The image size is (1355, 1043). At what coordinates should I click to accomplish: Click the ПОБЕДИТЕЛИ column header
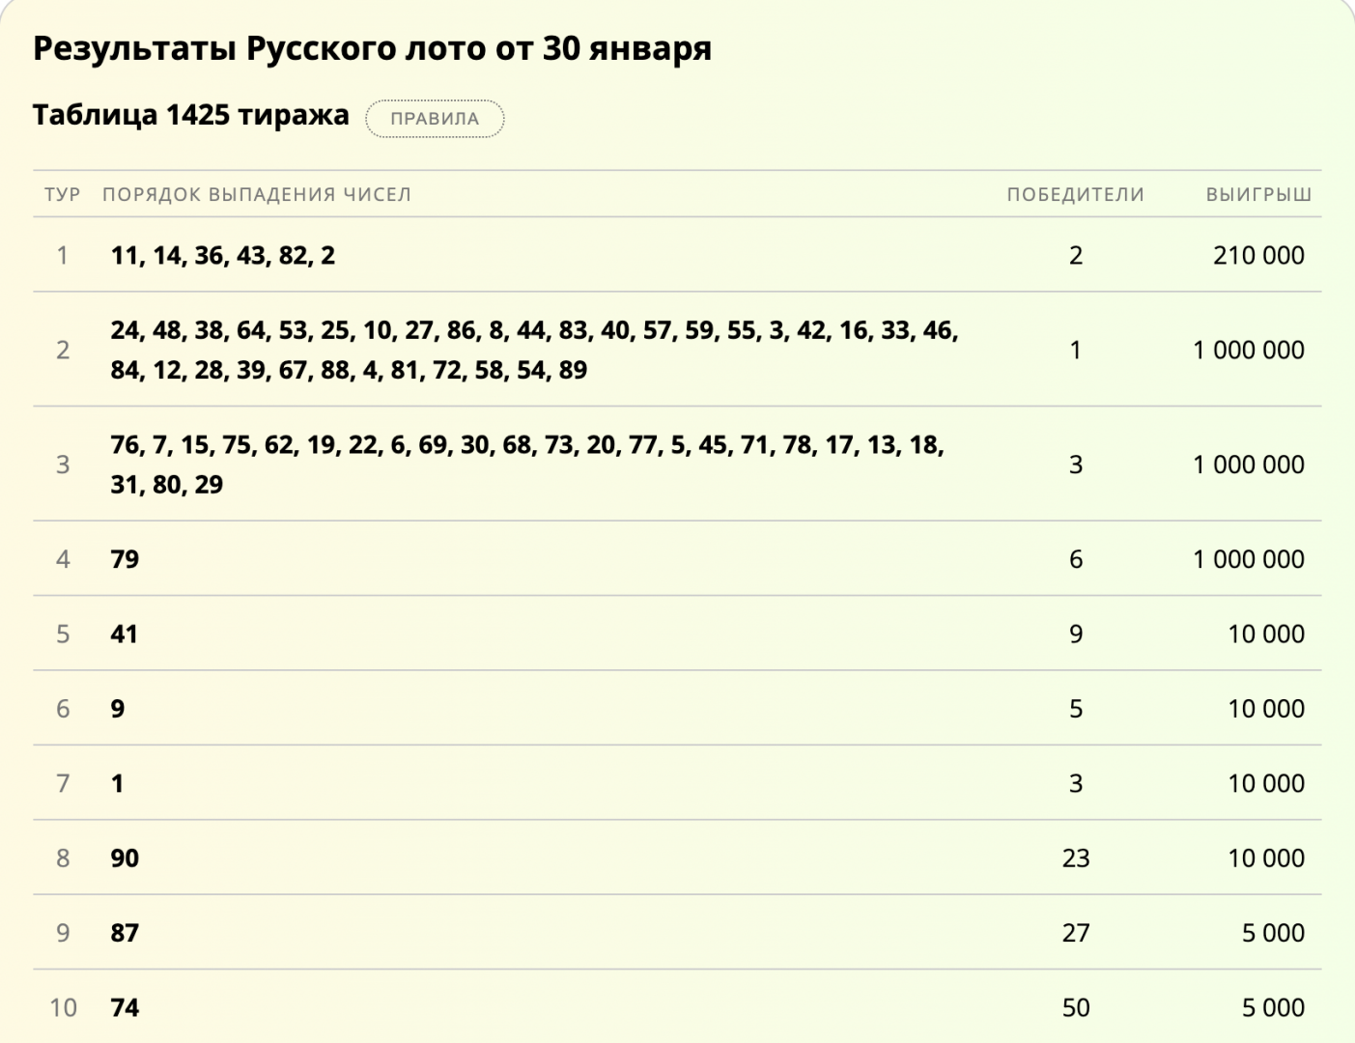[x=1075, y=194]
